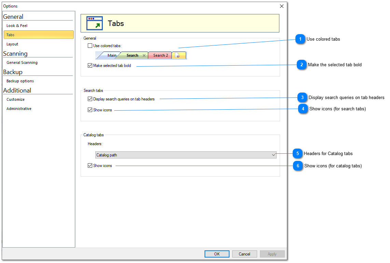Open General Scanning options page
Screen dimensions: 390x263
(x=22, y=63)
